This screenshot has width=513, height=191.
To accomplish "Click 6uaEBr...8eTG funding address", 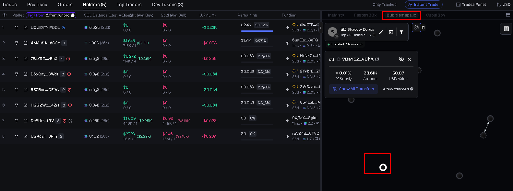I will pyautogui.click(x=305, y=40).
